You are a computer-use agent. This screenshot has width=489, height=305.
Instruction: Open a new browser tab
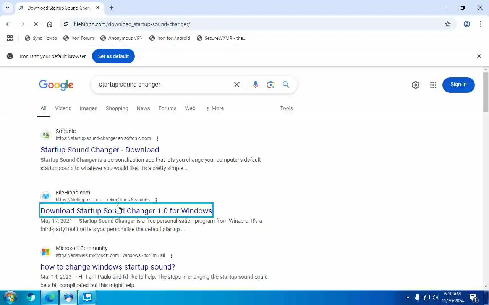click(x=112, y=8)
